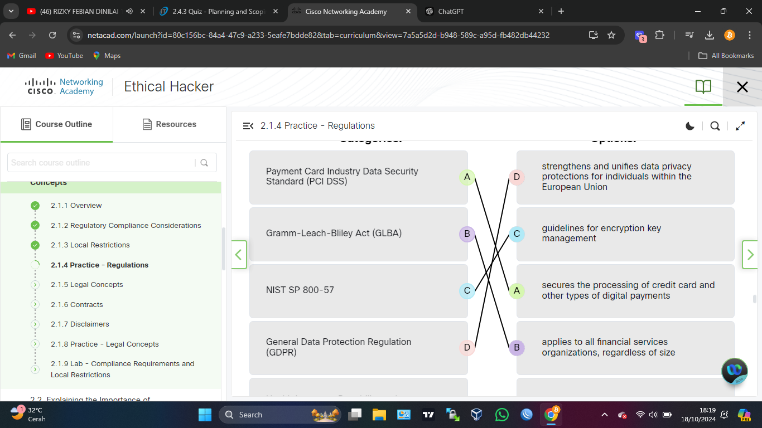
Task: Show hidden tray icons chevron
Action: pos(605,415)
